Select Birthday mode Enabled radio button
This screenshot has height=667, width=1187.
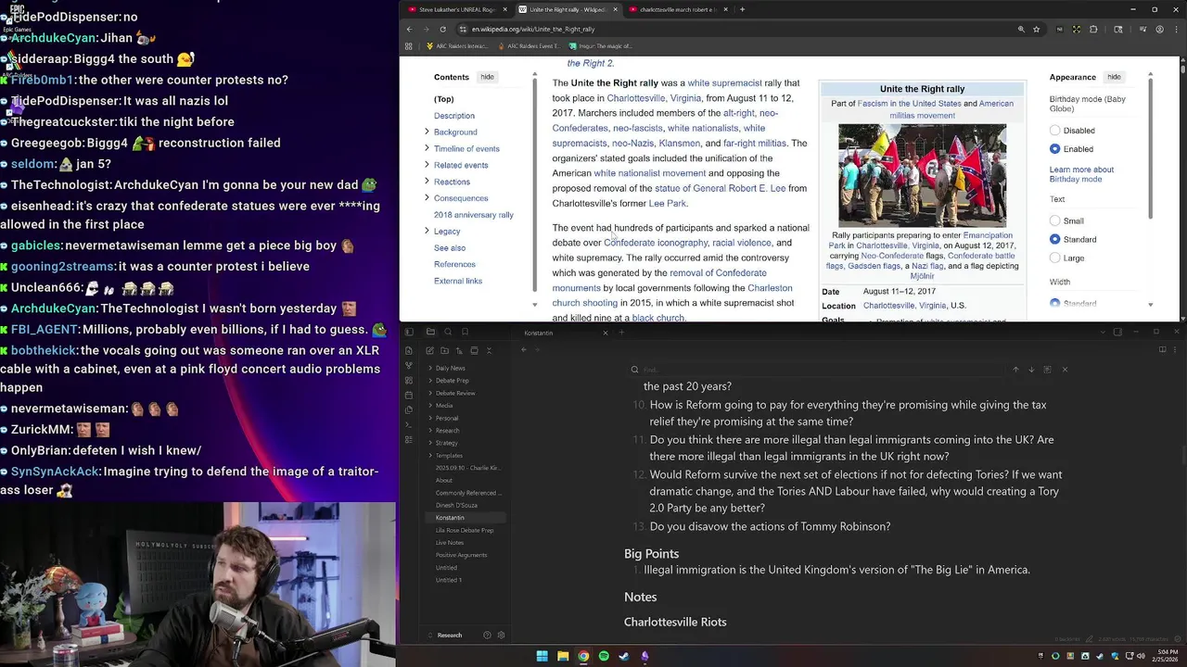(x=1054, y=149)
